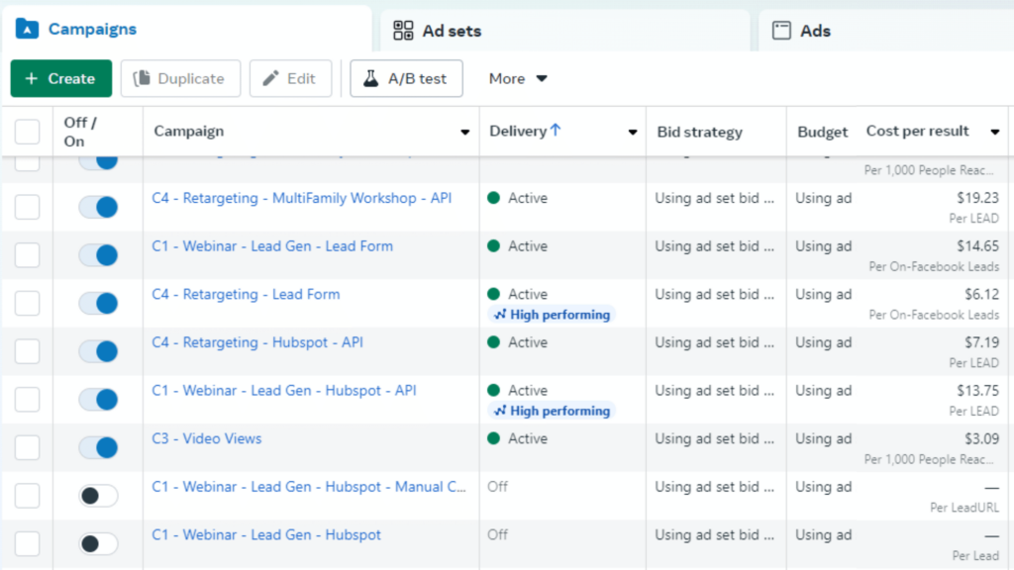
Task: Click the Ads window icon
Action: tap(782, 31)
